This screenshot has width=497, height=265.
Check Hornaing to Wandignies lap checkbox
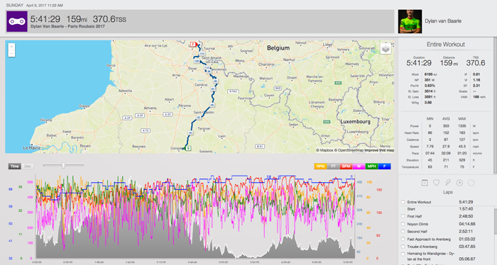pyautogui.click(x=403, y=254)
